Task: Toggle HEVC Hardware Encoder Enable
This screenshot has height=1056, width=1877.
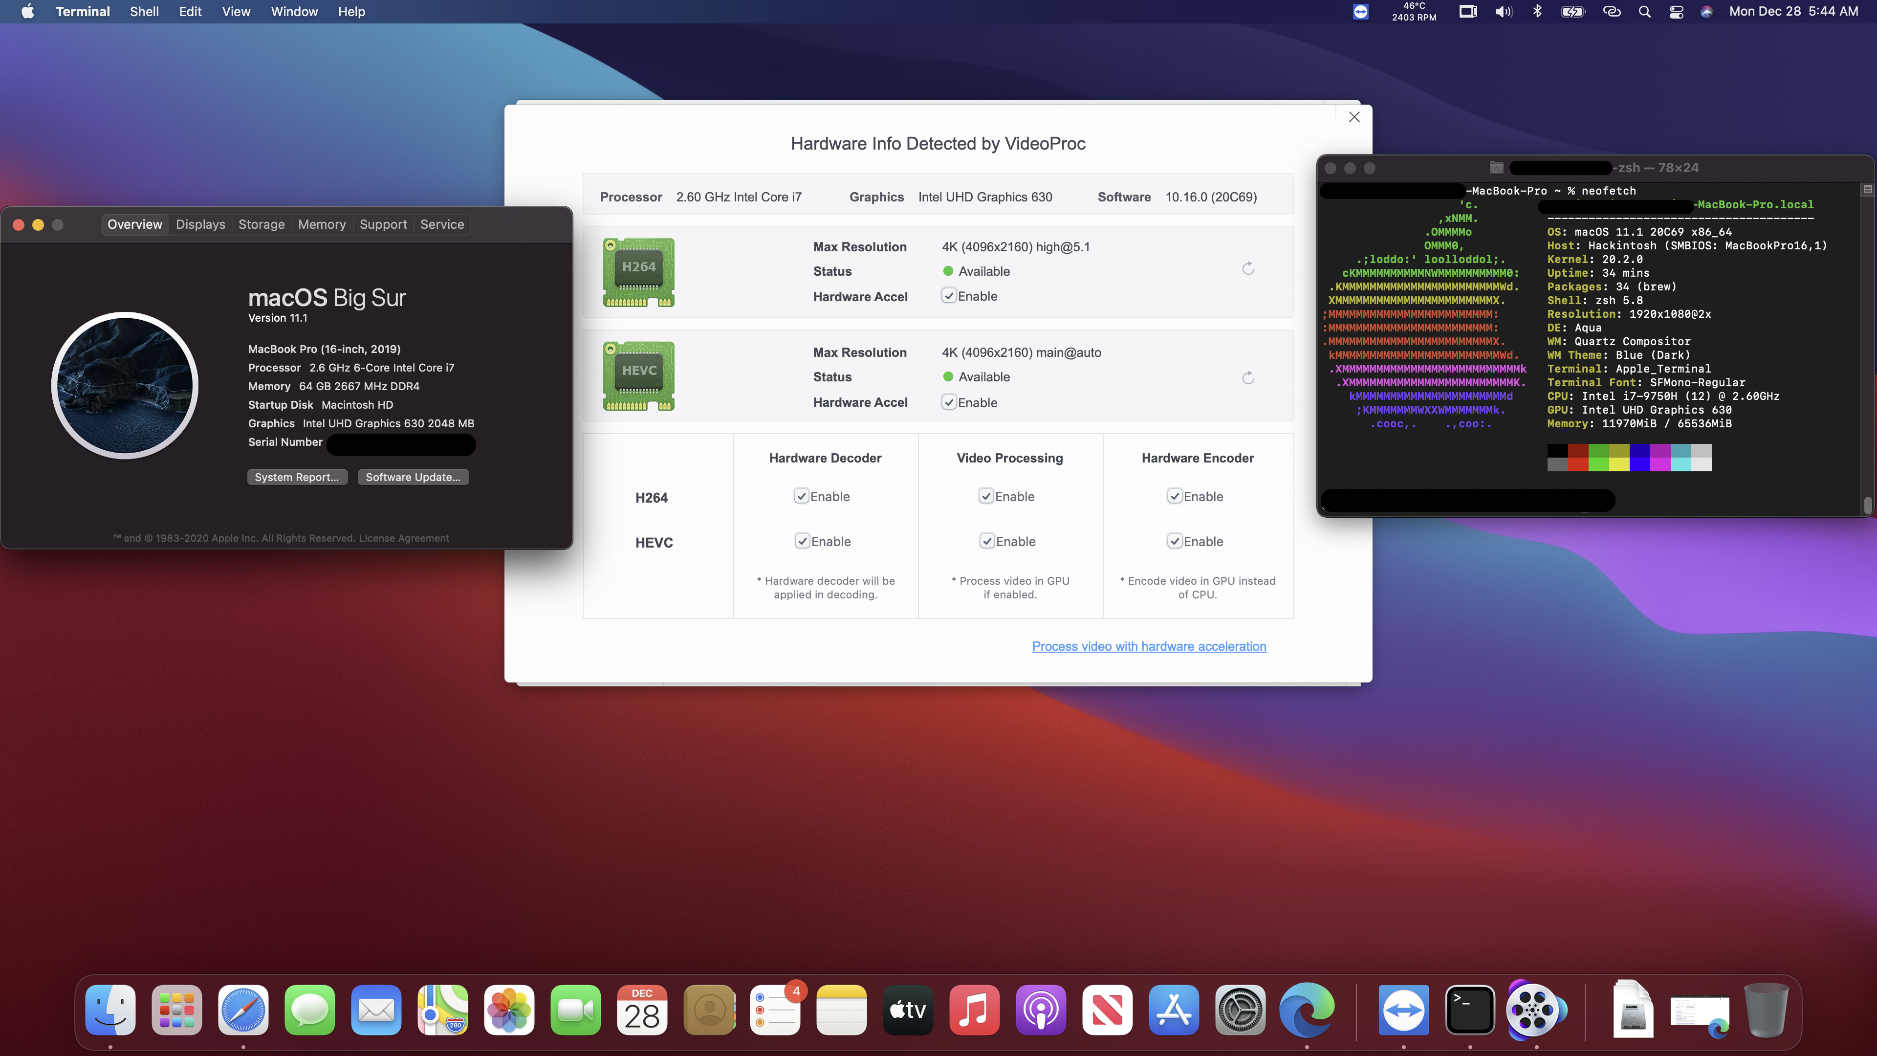Action: 1175,542
